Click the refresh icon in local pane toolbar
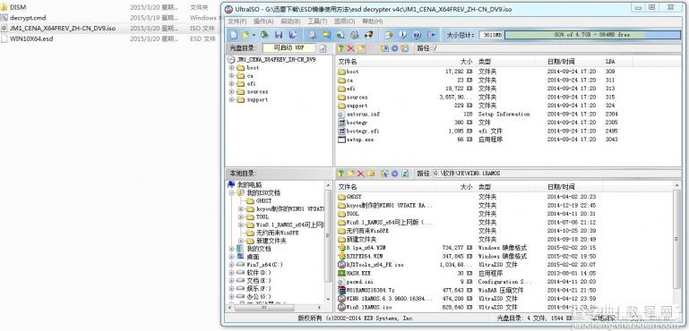The image size is (689, 331). click(405, 174)
